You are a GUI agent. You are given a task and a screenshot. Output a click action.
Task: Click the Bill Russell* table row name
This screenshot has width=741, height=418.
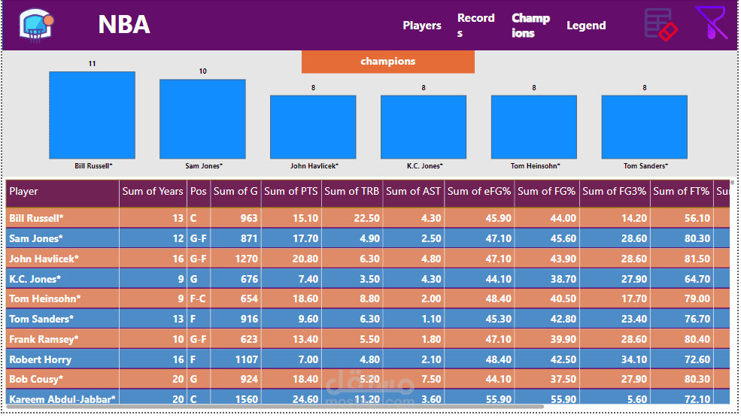click(36, 218)
